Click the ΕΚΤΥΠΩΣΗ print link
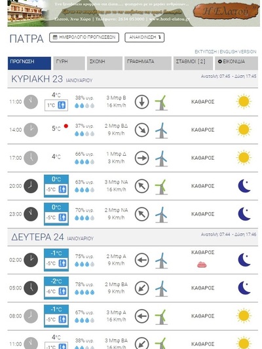This screenshot has width=262, height=349. (206, 52)
